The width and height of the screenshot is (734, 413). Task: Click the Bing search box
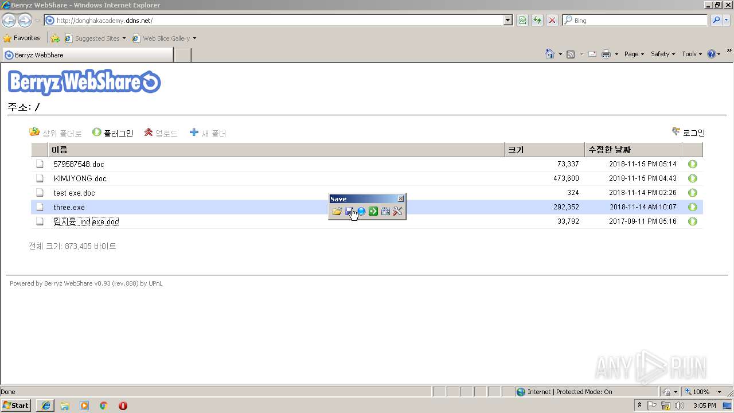635,20
